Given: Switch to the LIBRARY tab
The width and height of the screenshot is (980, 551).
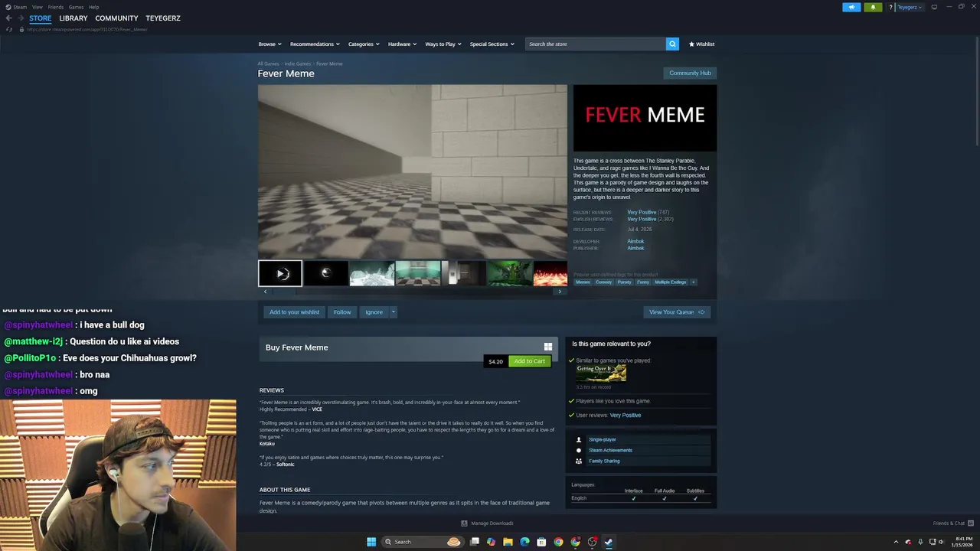Looking at the screenshot, I should click(x=73, y=18).
